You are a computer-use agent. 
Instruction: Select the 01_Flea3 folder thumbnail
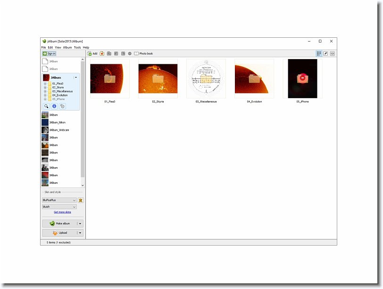[110, 78]
